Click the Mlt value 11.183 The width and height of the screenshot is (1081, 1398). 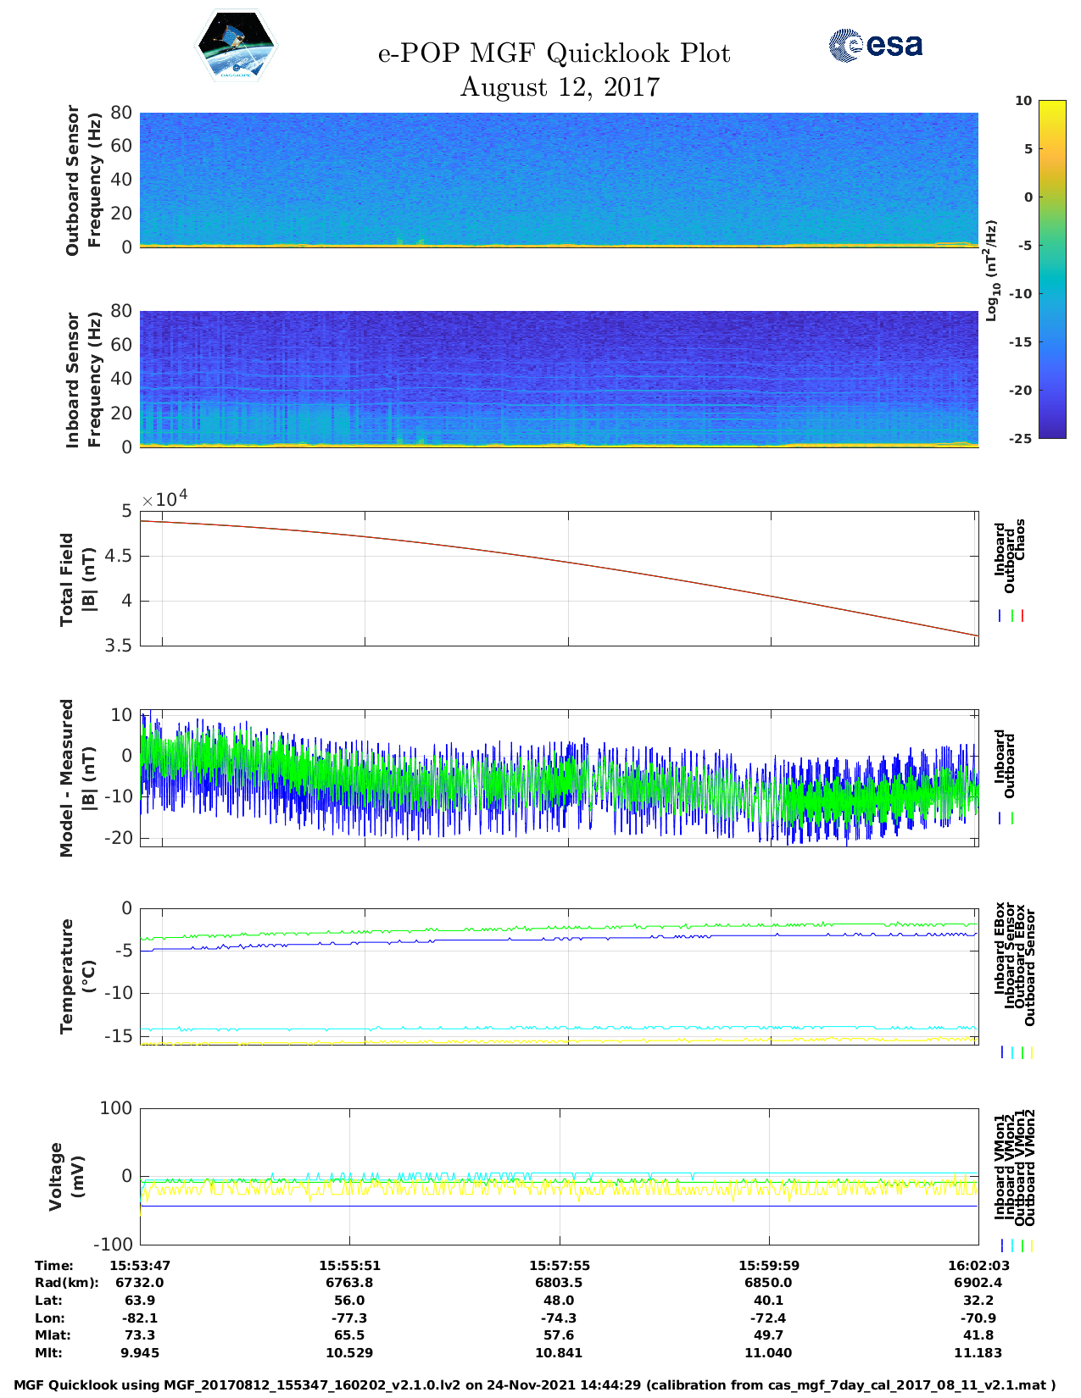pos(978,1353)
